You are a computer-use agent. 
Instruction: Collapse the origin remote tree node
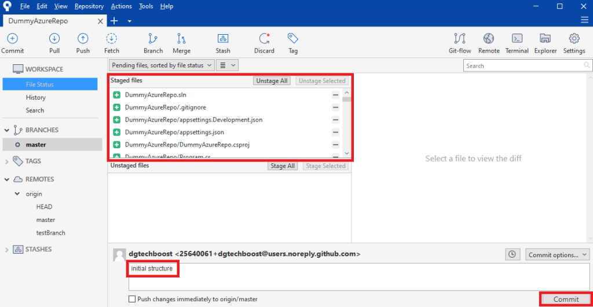(x=18, y=194)
